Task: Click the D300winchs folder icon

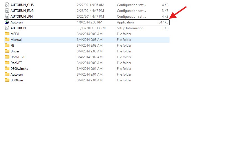Action: point(7,69)
